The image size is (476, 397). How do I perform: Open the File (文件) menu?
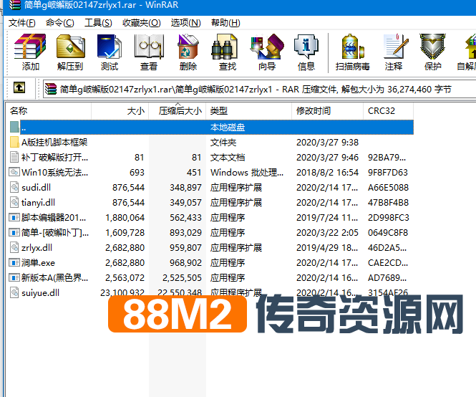click(x=22, y=23)
